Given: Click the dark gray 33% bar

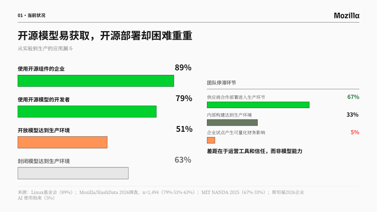Looking at the screenshot, I should 232,122.
